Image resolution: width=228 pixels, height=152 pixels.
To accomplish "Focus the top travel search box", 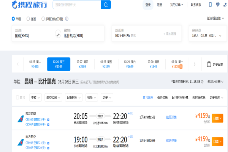I will 77,5.
